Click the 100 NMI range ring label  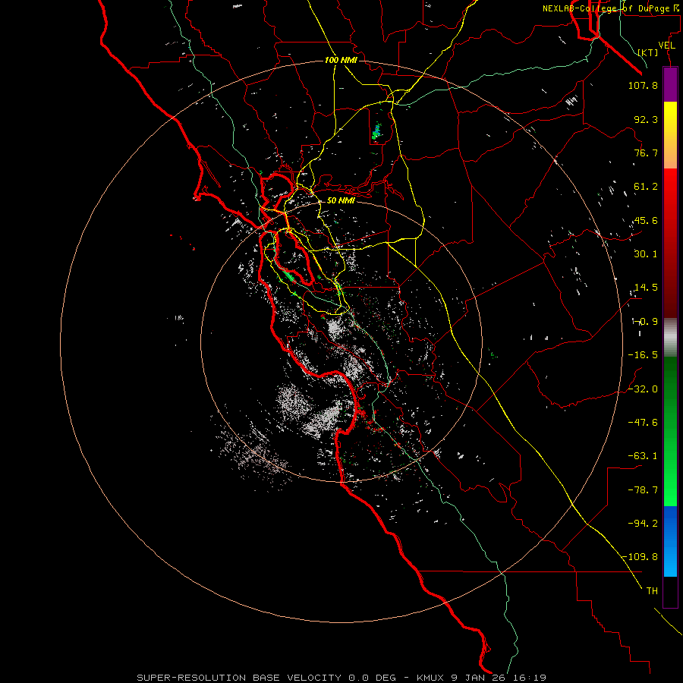341,60
